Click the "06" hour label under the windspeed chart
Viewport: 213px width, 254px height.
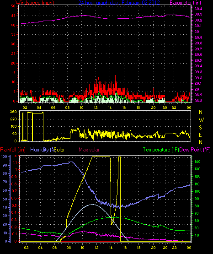53,108
